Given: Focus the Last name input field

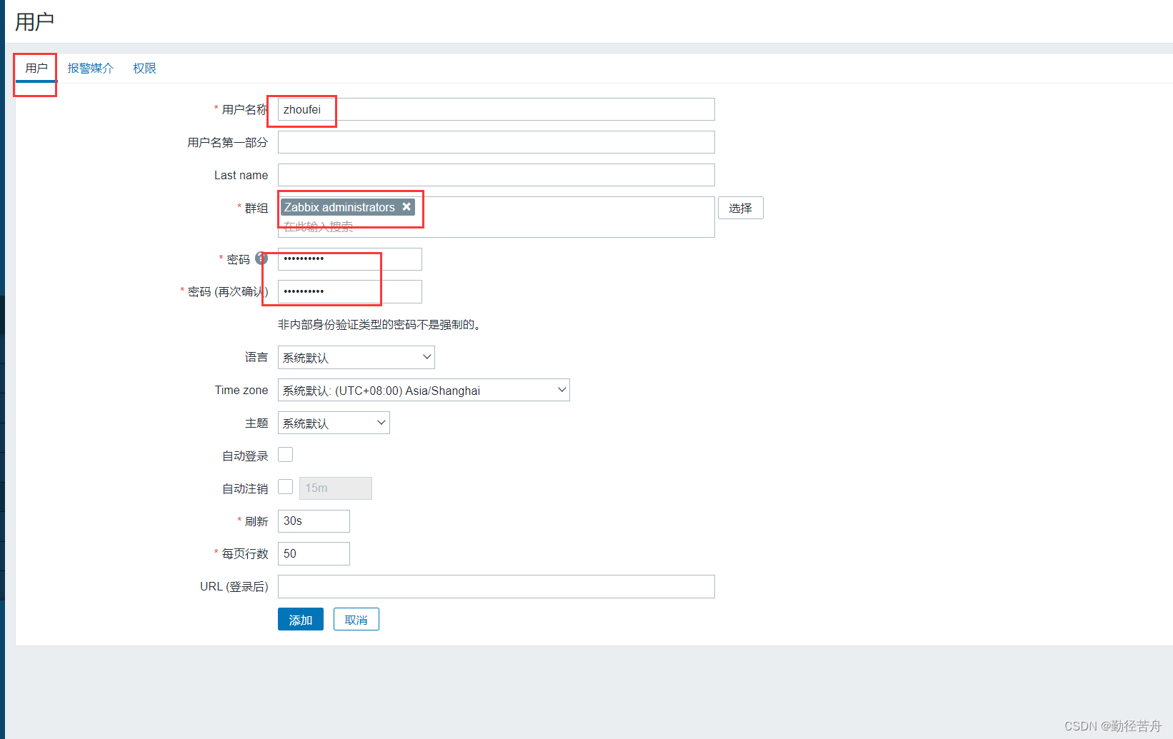Looking at the screenshot, I should (496, 175).
